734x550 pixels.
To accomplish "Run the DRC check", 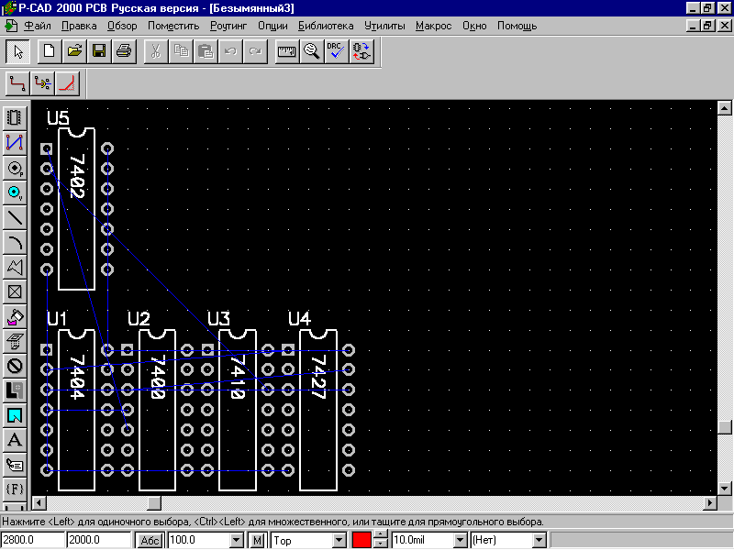I will coord(336,51).
